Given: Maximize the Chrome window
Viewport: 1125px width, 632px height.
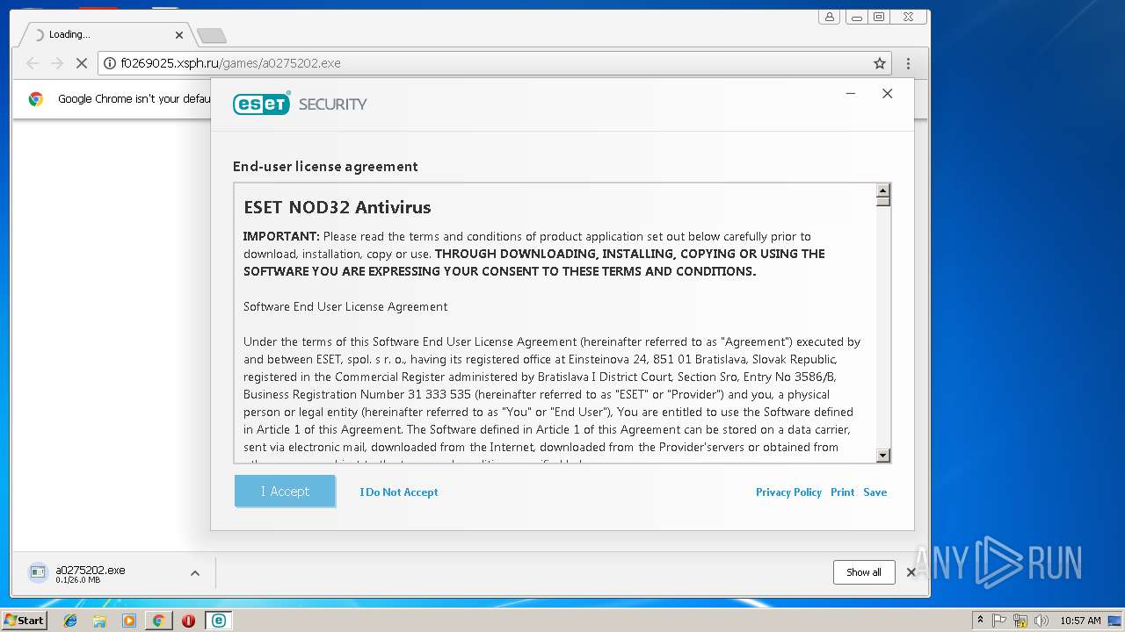Looking at the screenshot, I should (x=879, y=17).
